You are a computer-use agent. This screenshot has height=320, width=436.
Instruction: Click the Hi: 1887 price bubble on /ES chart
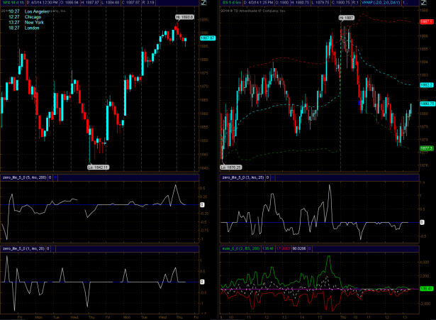347,18
